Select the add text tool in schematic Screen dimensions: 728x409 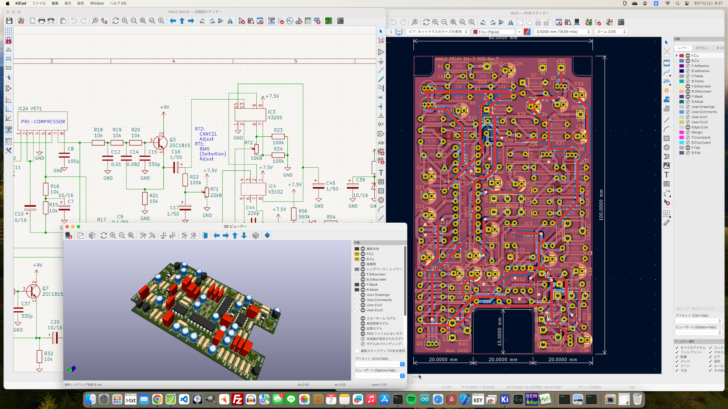381,173
